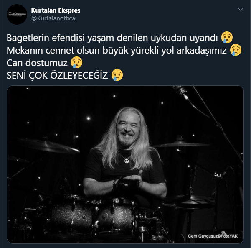Image resolution: width=251 pixels, height=248 pixels.
Task: Click the peace sign necklace in photo
Action: coord(127,161)
